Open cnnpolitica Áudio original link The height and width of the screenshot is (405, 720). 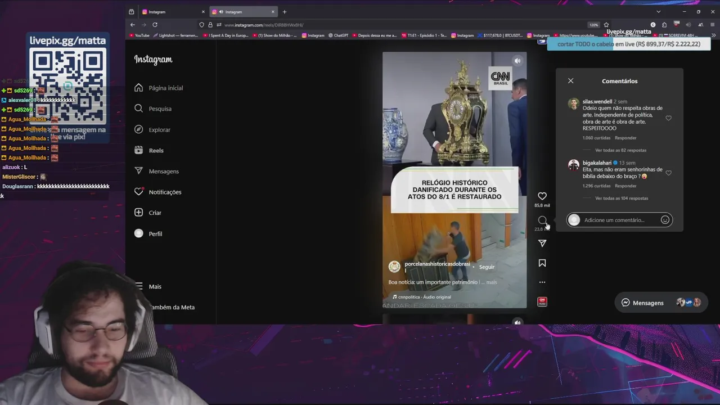coord(422,297)
